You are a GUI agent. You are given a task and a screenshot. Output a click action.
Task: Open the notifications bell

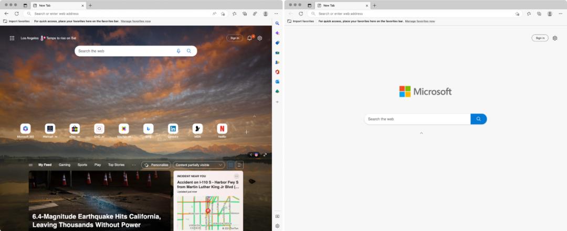click(x=249, y=38)
